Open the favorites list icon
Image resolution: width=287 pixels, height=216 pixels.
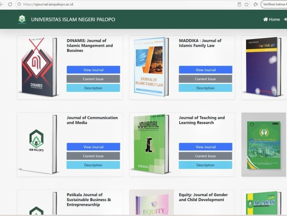pos(256,4)
